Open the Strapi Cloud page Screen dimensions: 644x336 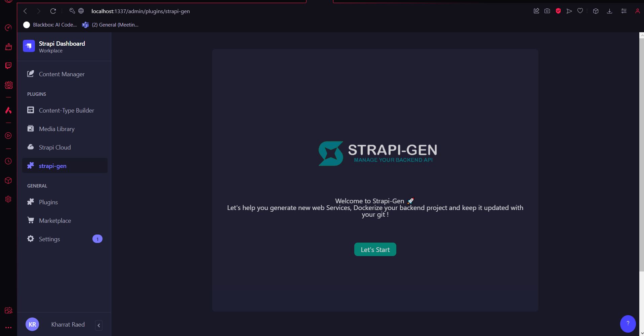54,148
